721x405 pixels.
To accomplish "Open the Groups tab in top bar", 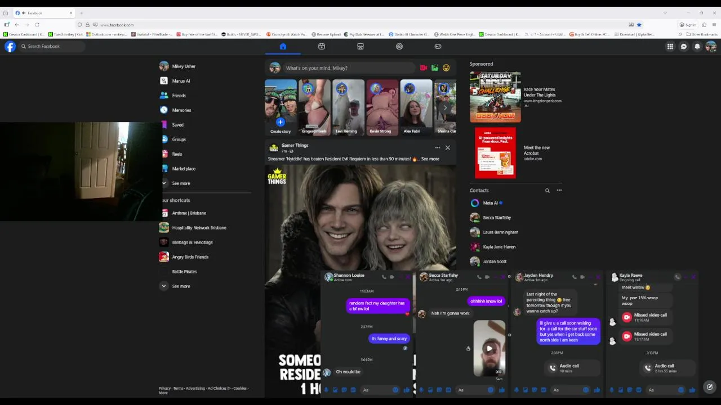I will click(399, 47).
